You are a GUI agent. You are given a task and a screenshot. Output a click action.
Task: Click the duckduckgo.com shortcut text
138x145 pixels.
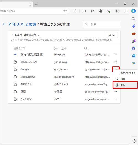coord(64,77)
